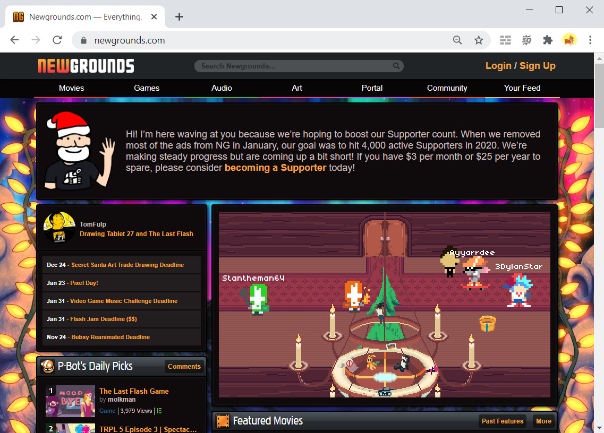This screenshot has height=433, width=604.
Task: Open the Portal menu
Action: pos(372,88)
